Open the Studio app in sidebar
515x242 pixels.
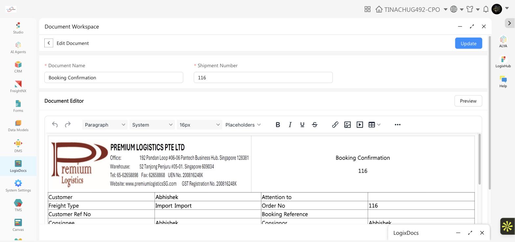point(18,28)
